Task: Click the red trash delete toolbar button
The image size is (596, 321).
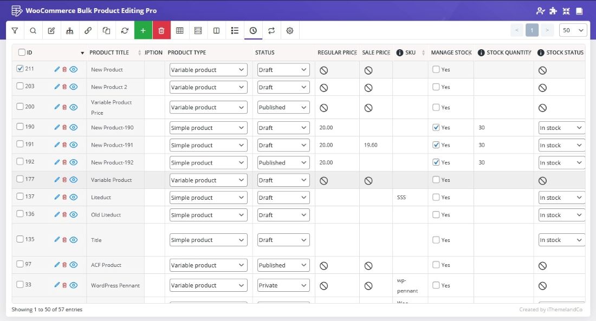Action: click(x=161, y=31)
